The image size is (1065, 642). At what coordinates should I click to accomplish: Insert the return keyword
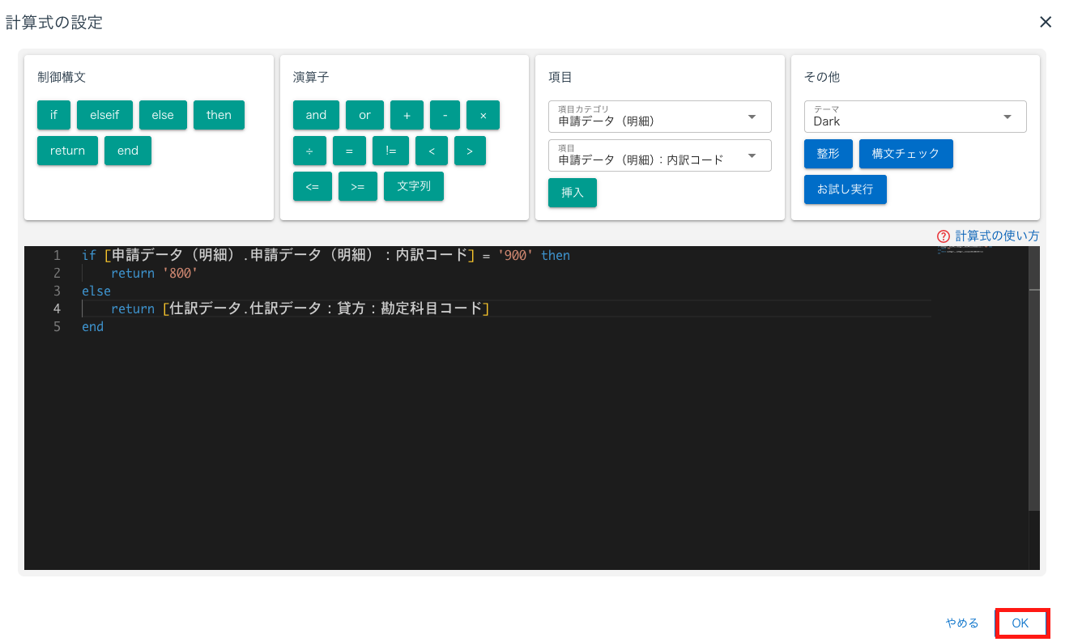coord(67,151)
